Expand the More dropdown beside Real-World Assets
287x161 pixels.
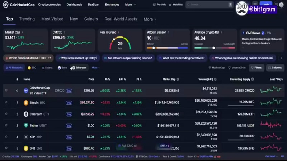click(150, 19)
